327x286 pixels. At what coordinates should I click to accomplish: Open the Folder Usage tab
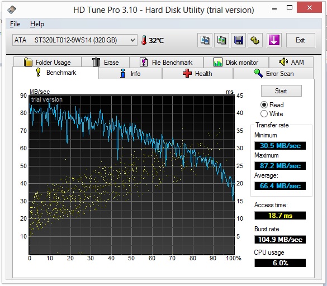48,62
